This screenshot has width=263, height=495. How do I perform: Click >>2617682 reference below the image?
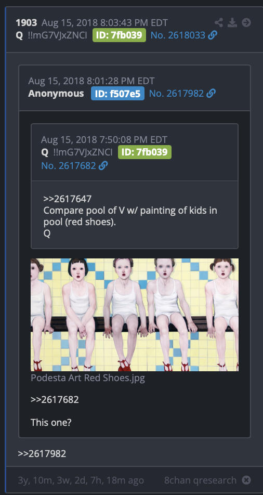pyautogui.click(x=55, y=400)
